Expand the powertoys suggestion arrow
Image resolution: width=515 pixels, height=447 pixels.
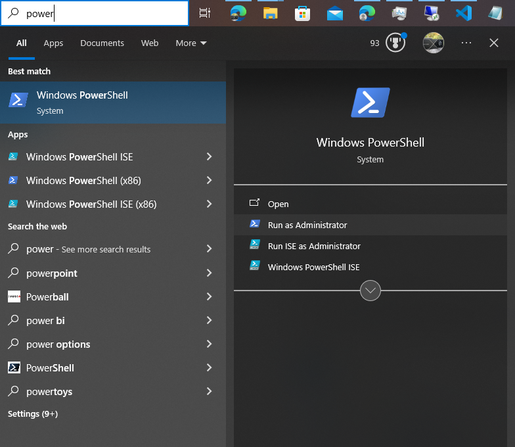(x=209, y=391)
